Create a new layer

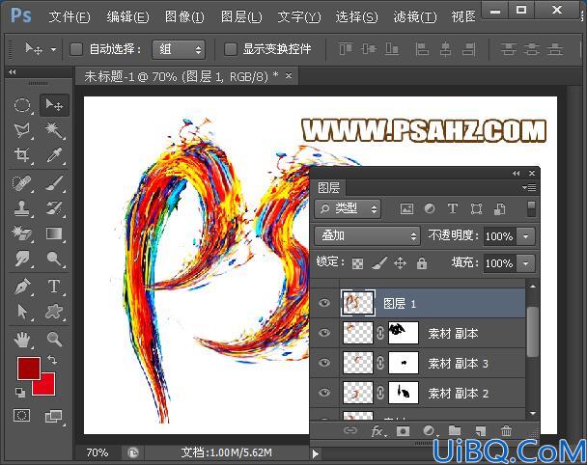coord(480,431)
